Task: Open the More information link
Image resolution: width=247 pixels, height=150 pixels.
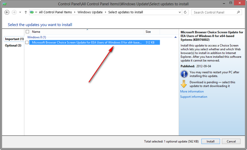Action: tap(192, 91)
